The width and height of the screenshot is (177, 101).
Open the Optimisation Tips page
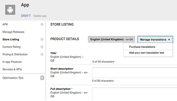[x=13, y=78]
